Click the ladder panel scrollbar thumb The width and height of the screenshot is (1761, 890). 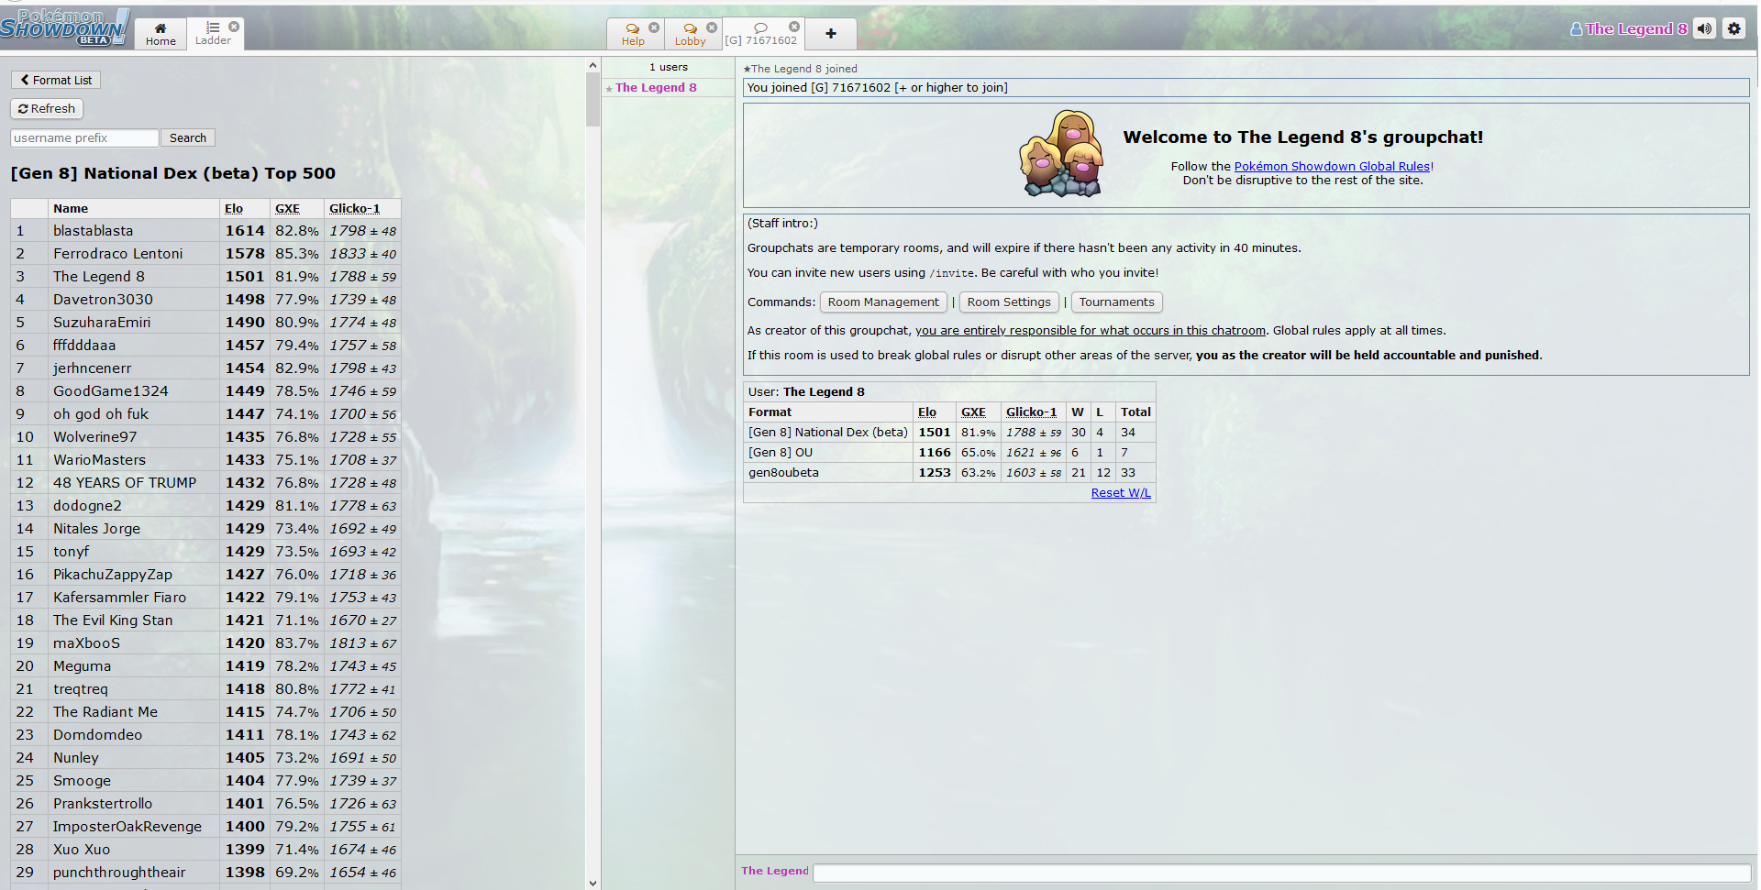pos(593,100)
